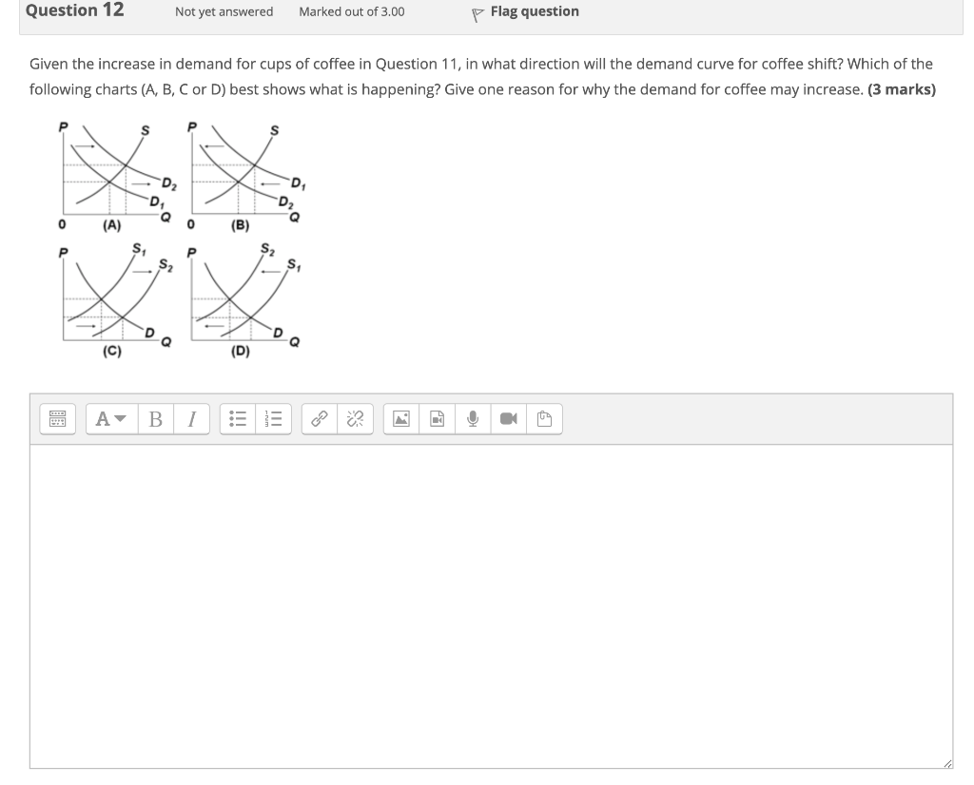Toggle the show more toolbar buttons icon
Screen dimensions: 974x785
(57, 418)
